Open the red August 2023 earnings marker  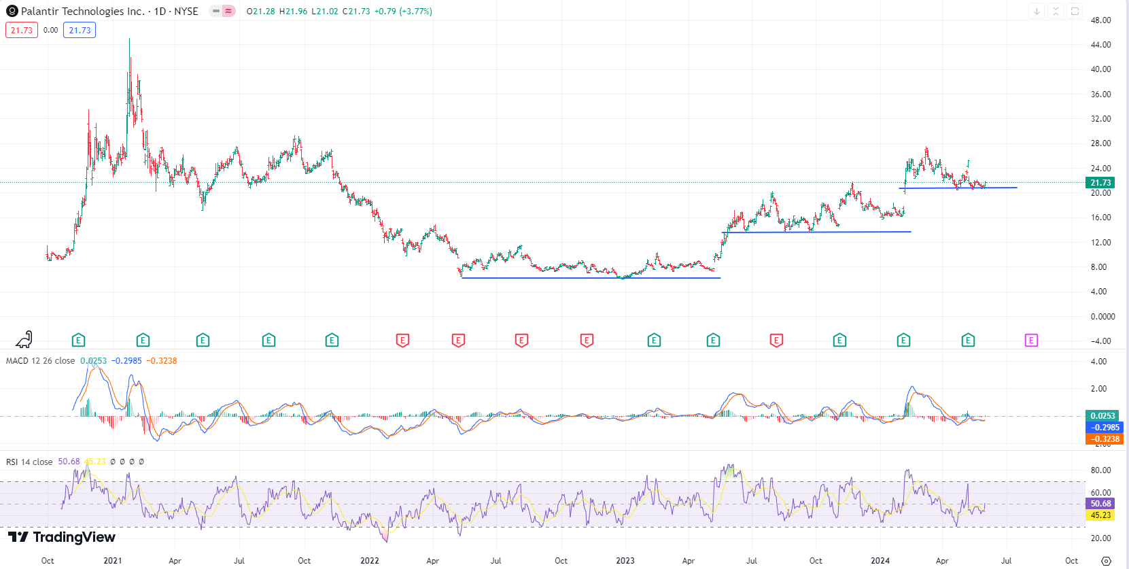pos(776,340)
